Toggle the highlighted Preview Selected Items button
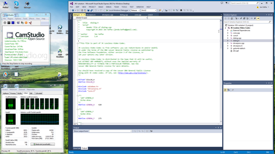Viewport: 275px width, 154px height. (258, 18)
